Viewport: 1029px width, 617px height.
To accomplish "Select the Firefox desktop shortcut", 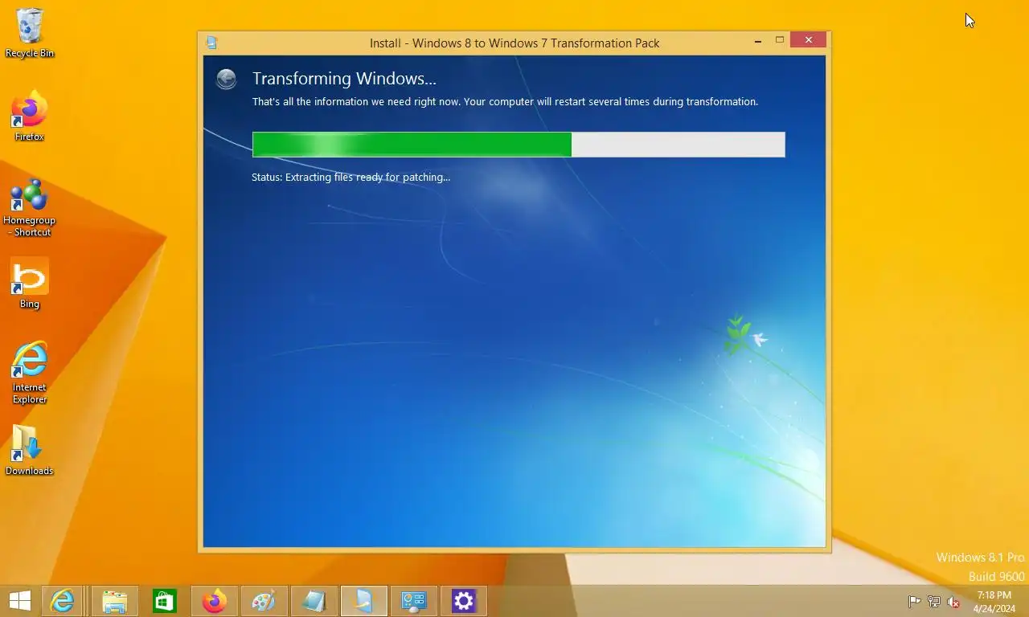I will tap(30, 116).
